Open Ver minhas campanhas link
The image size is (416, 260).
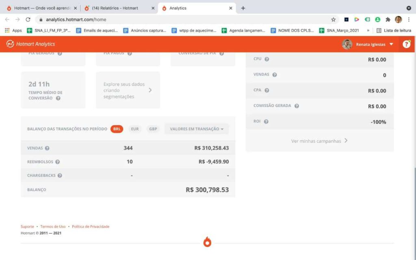click(x=319, y=141)
